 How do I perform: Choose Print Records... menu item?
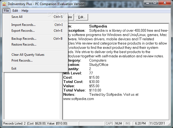[37, 61]
